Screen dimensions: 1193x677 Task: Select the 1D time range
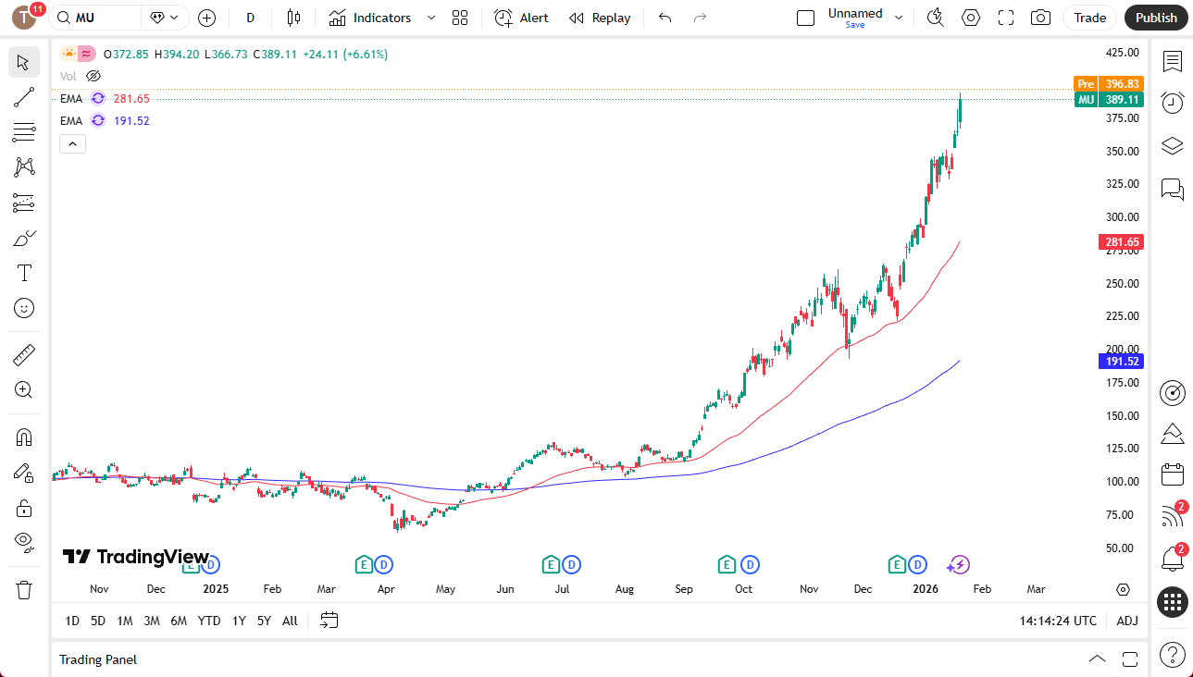[x=72, y=621]
